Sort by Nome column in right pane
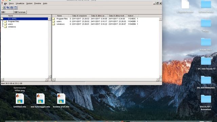This screenshot has width=217, height=122. click(62, 16)
